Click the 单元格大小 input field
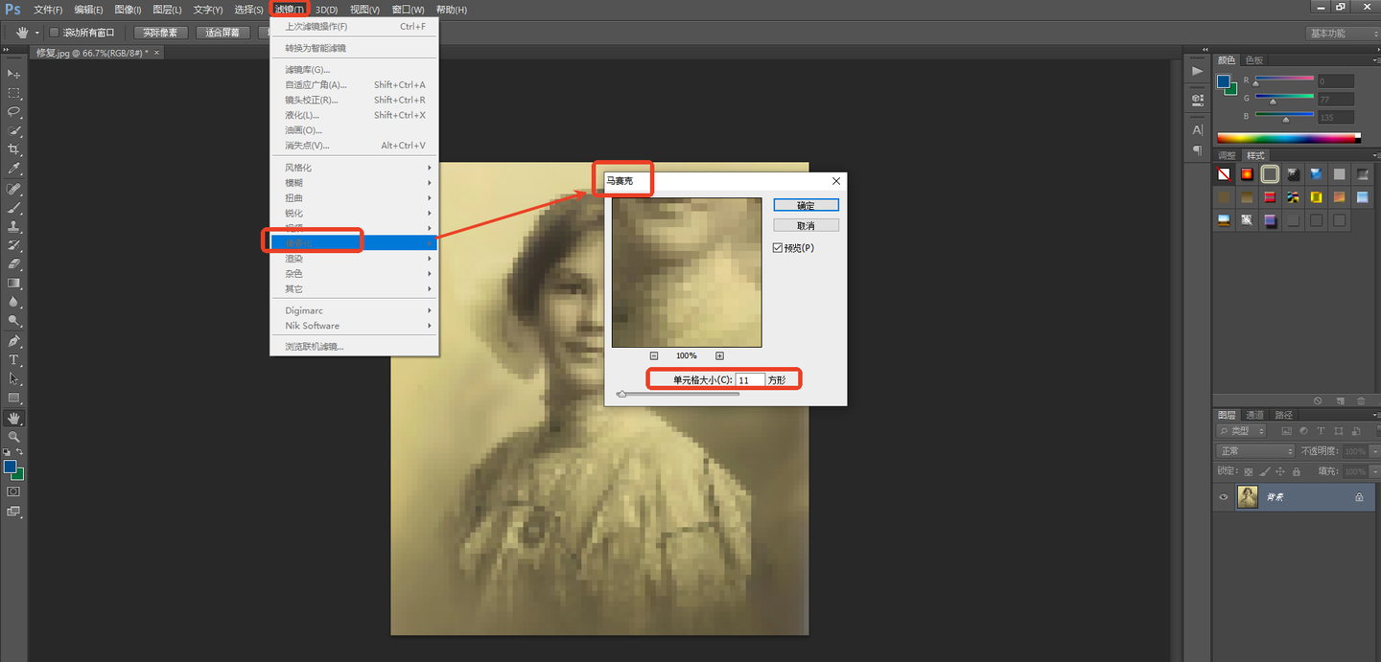The height and width of the screenshot is (662, 1381). pyautogui.click(x=751, y=380)
